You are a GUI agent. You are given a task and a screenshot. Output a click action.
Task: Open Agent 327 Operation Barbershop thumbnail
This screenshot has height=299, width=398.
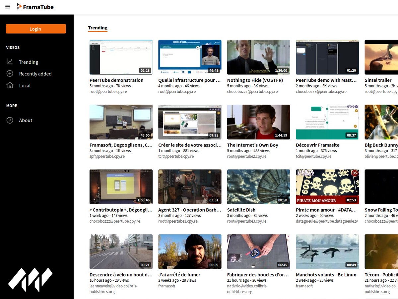point(190,187)
